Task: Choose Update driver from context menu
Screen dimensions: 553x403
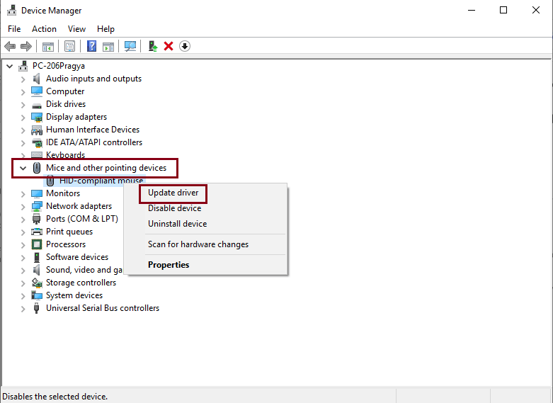Action: 173,193
